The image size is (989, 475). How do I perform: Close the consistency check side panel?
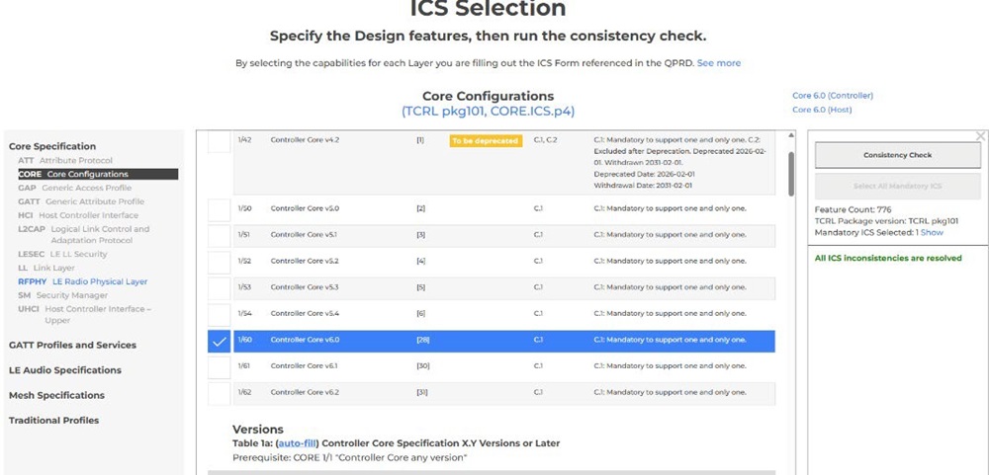[x=980, y=136]
